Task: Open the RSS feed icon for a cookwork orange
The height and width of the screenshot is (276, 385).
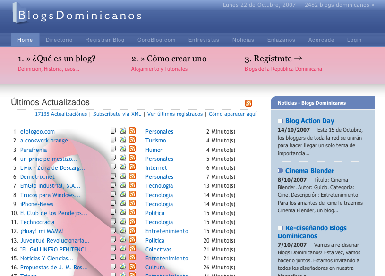Action: [x=132, y=140]
